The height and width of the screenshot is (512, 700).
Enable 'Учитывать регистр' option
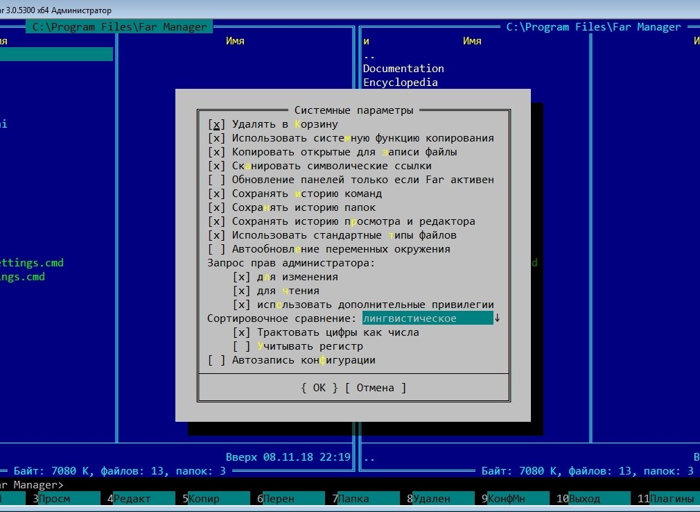pos(241,345)
